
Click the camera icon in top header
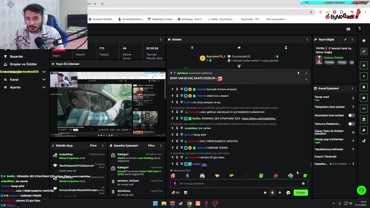tap(348, 29)
